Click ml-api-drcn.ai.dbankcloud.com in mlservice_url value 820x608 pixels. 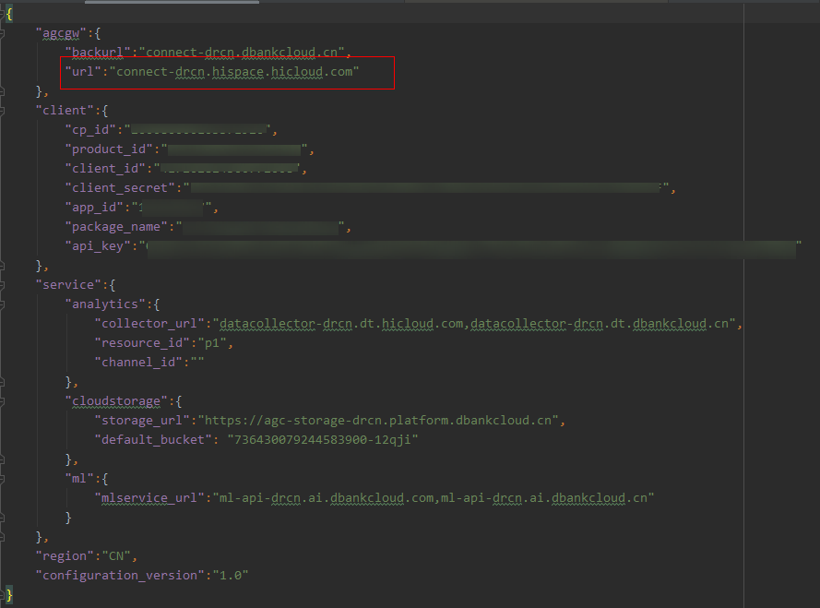coord(326,497)
